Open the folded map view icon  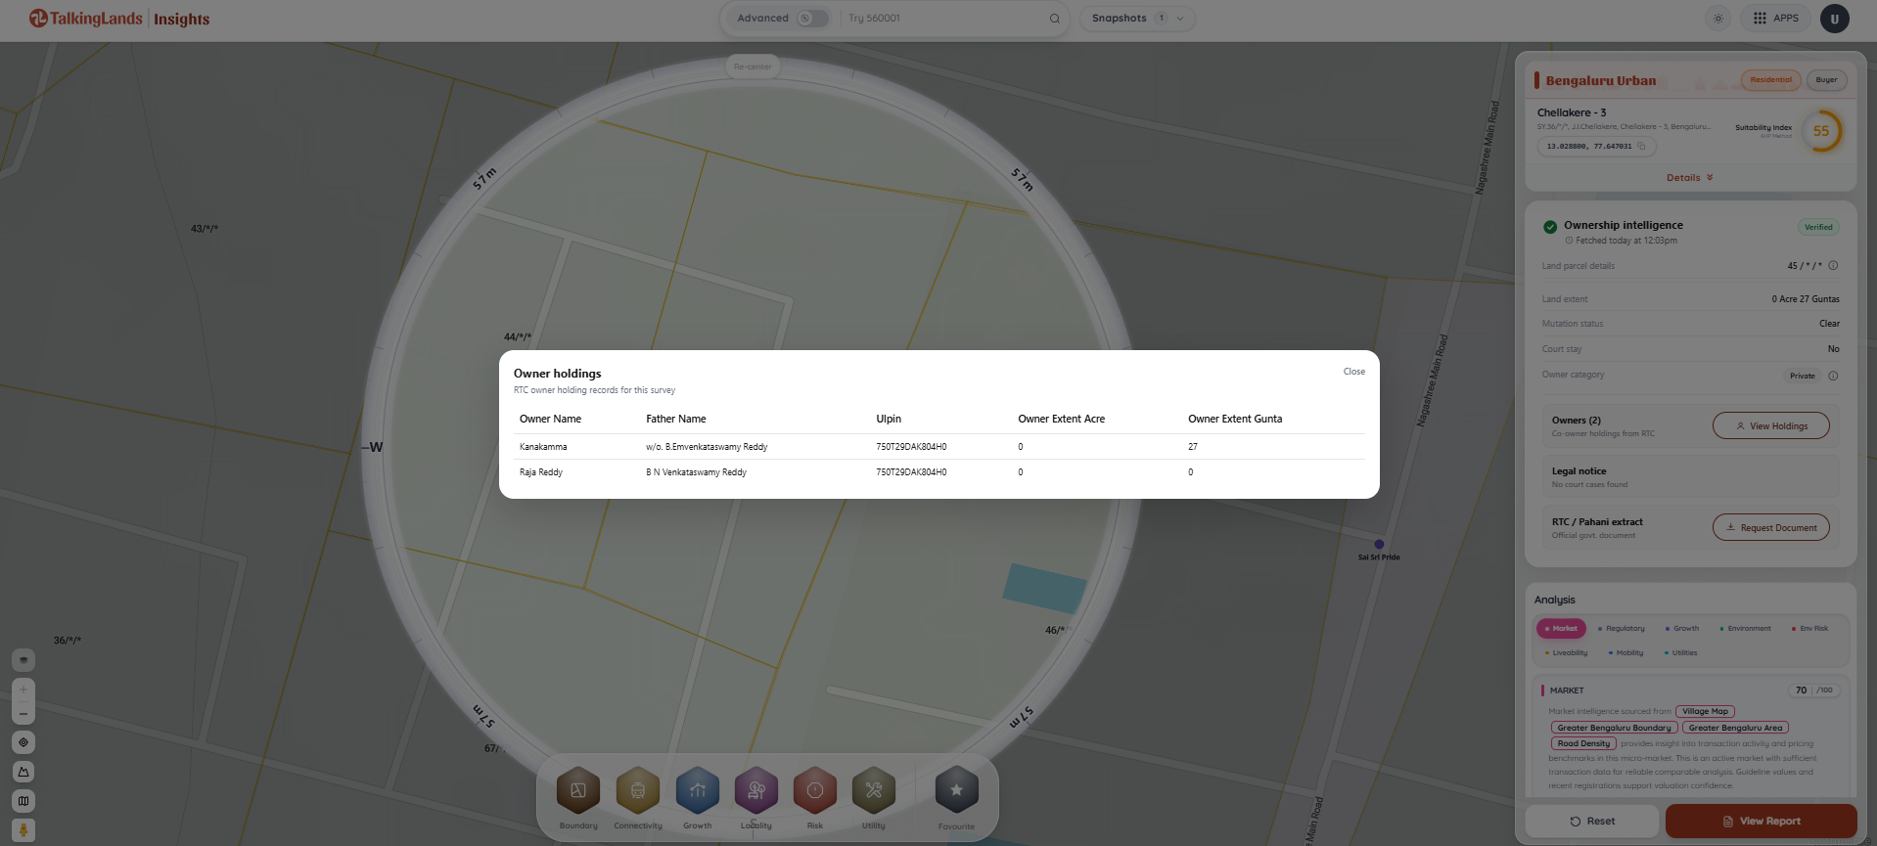pyautogui.click(x=23, y=801)
